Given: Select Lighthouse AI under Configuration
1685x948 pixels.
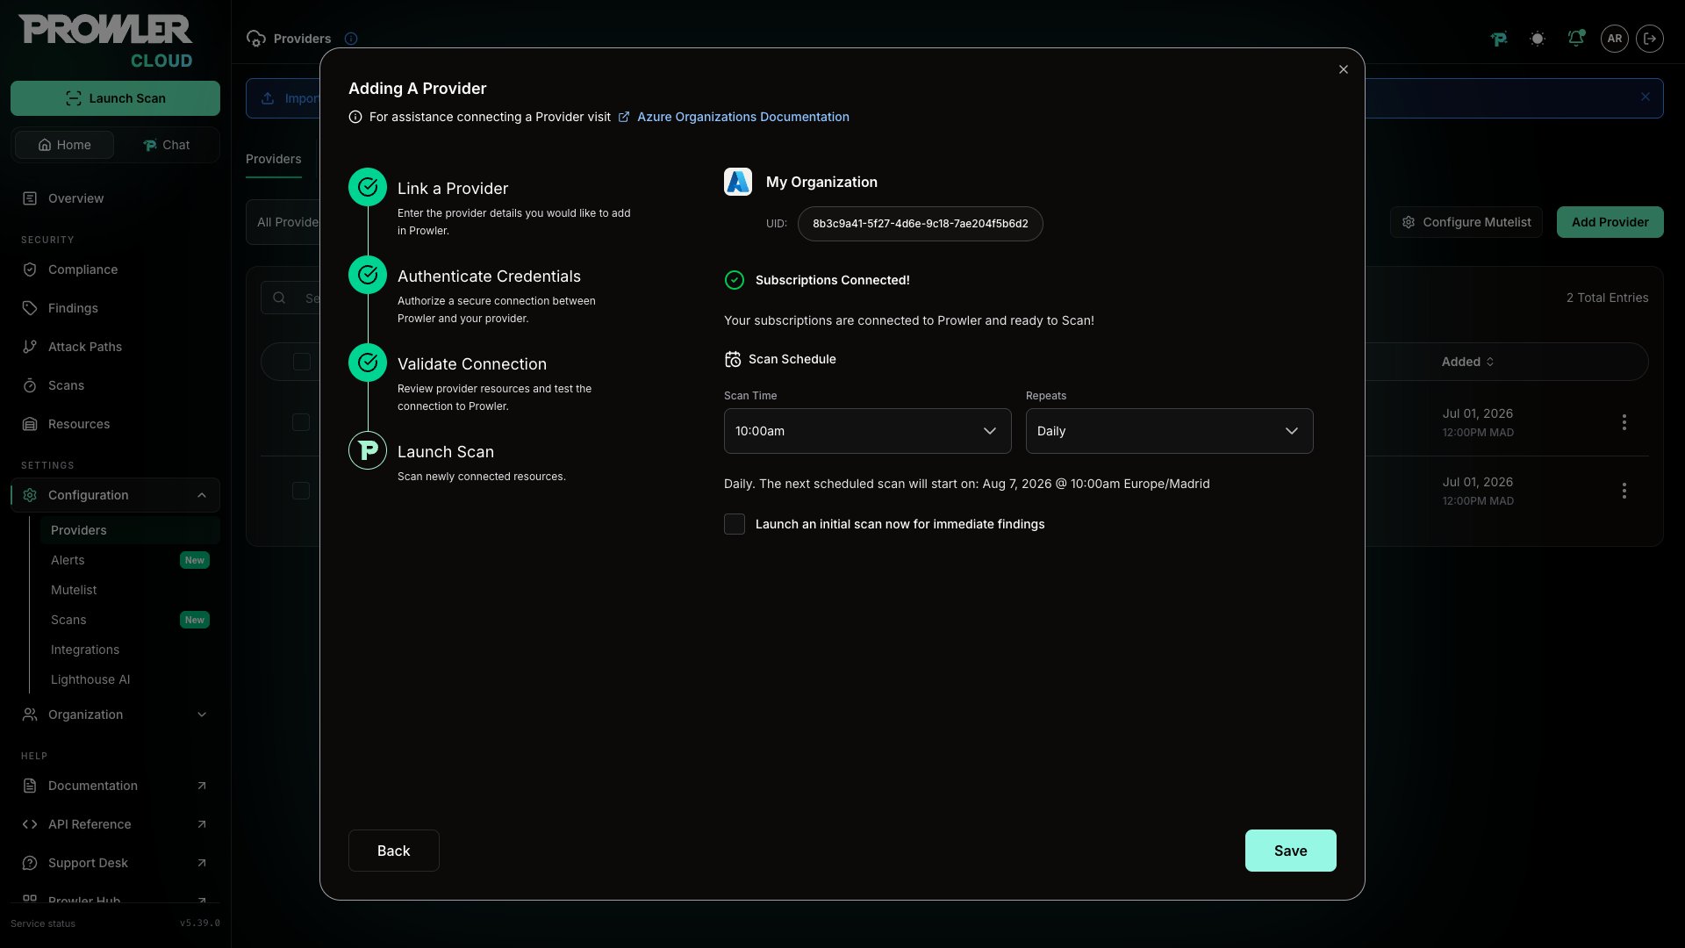Looking at the screenshot, I should coord(130,679).
